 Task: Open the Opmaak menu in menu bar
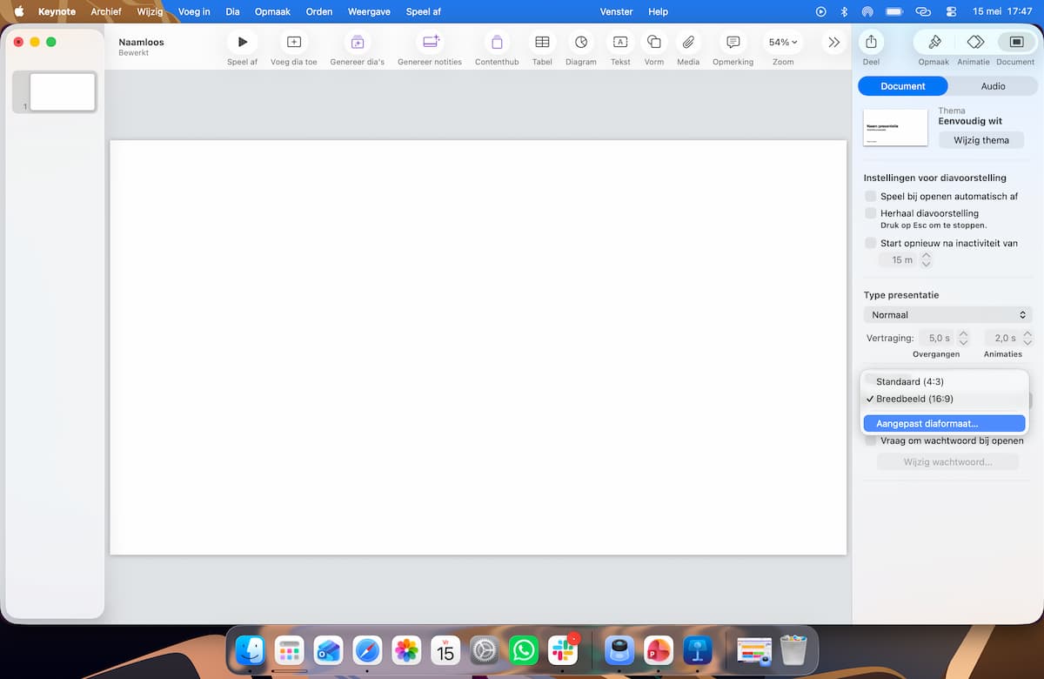[272, 11]
